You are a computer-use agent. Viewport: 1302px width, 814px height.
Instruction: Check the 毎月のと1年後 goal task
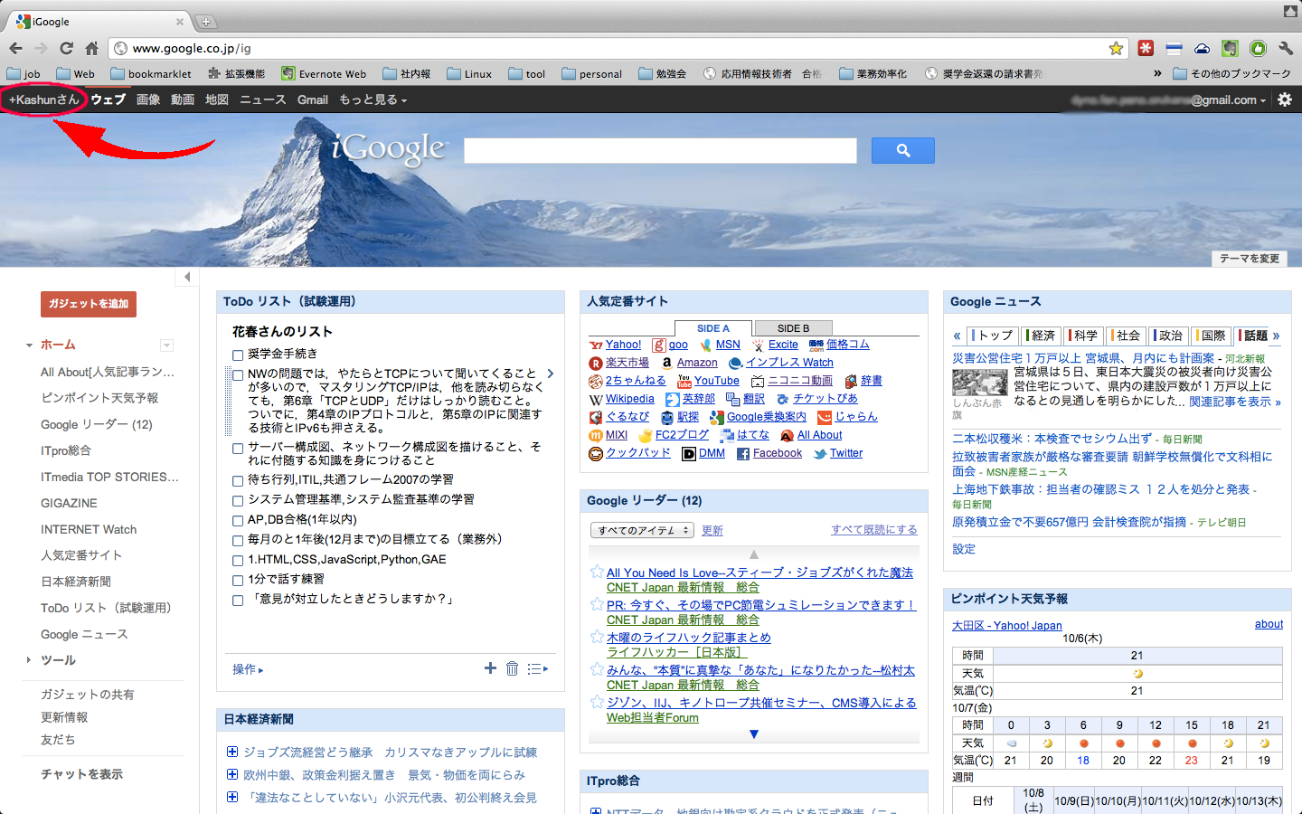(238, 541)
